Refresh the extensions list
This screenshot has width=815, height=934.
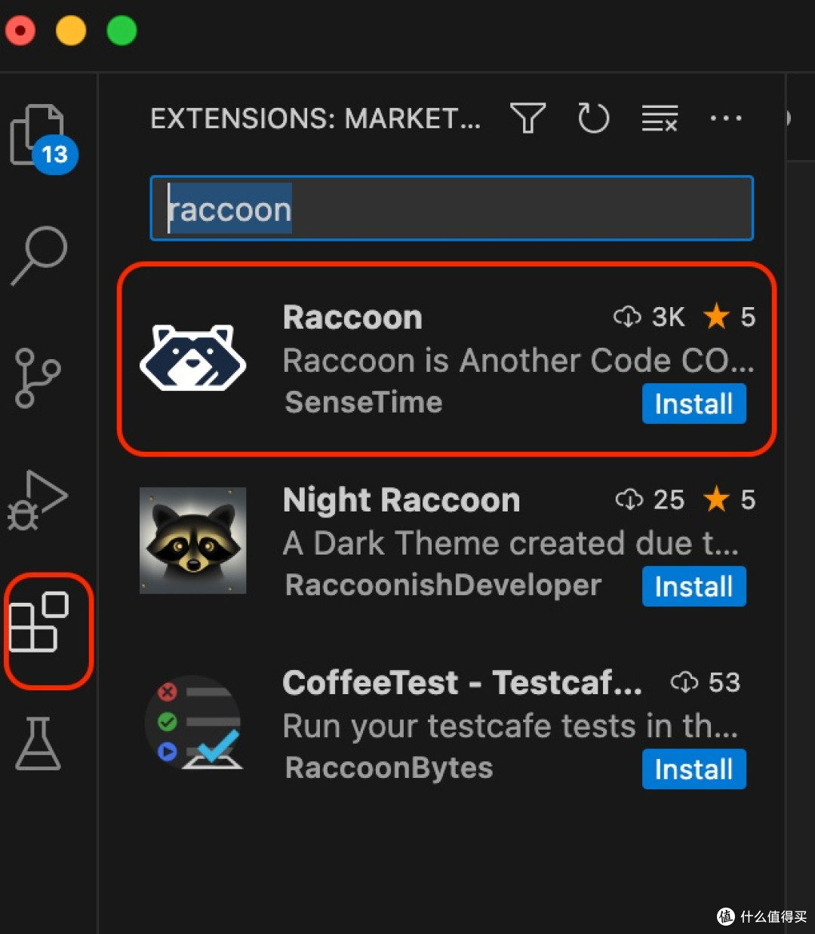coord(593,118)
